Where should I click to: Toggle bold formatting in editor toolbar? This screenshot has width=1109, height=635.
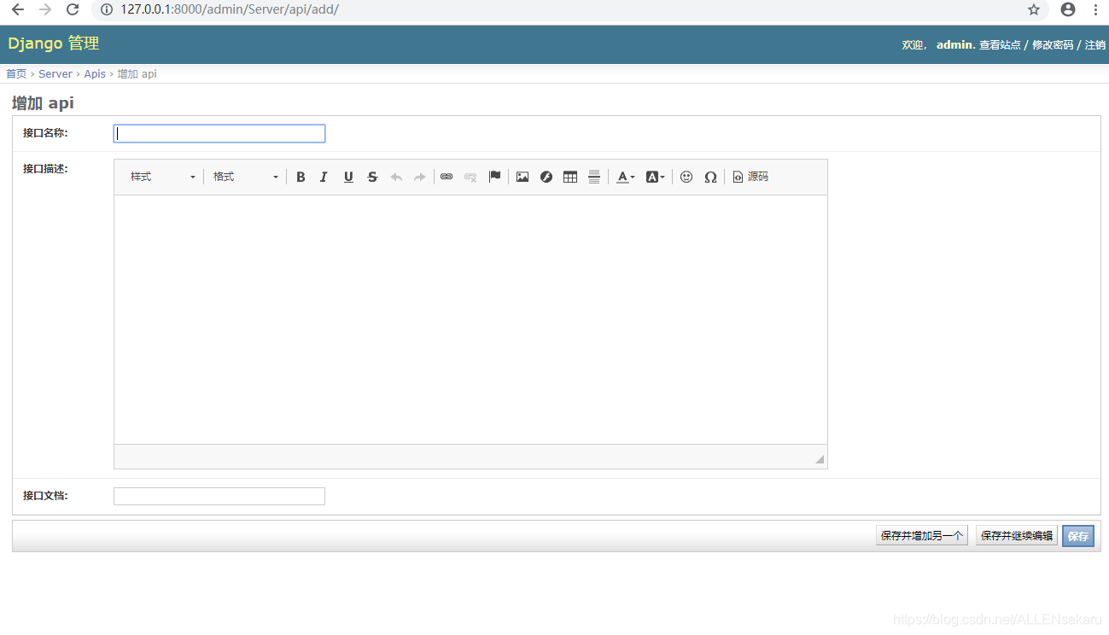pyautogui.click(x=301, y=177)
